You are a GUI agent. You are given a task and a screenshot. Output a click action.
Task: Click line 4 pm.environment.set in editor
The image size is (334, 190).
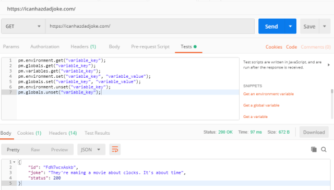[84, 76]
